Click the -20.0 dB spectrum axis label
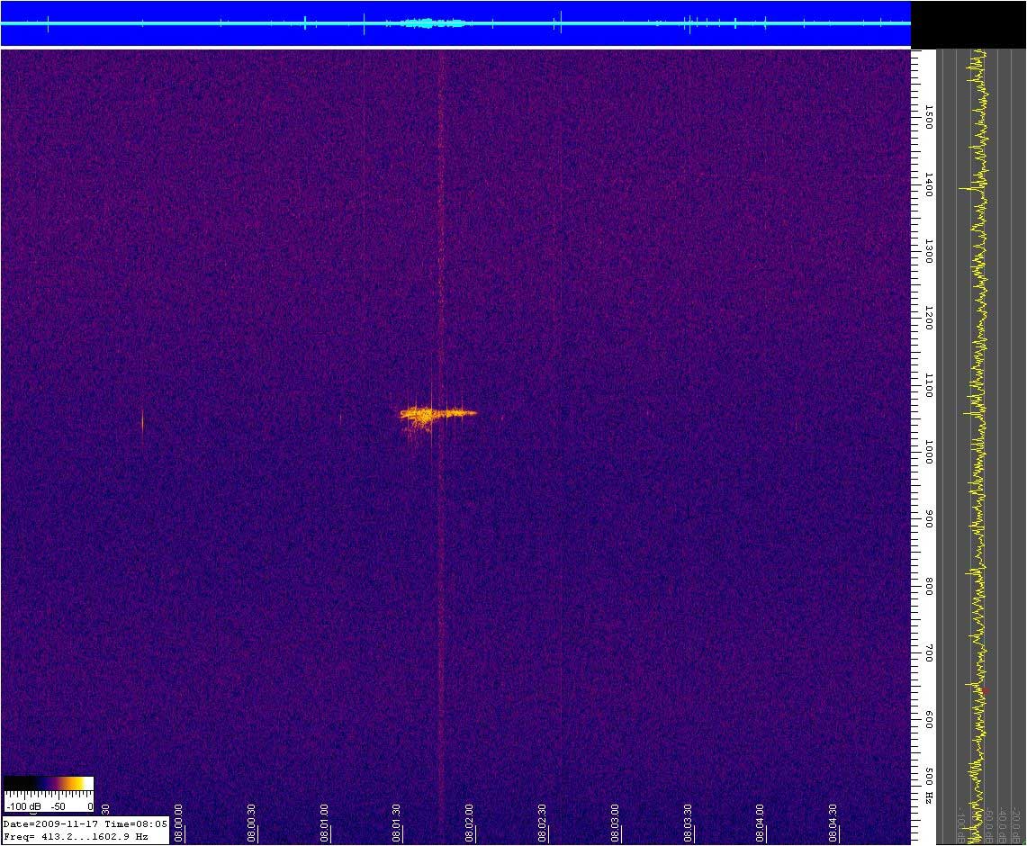This screenshot has height=846, width=1027. point(1017,825)
